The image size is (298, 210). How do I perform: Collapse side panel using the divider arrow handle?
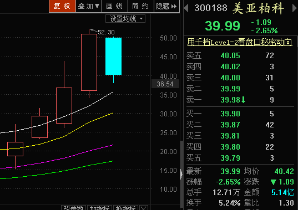pyautogui.click(x=181, y=174)
